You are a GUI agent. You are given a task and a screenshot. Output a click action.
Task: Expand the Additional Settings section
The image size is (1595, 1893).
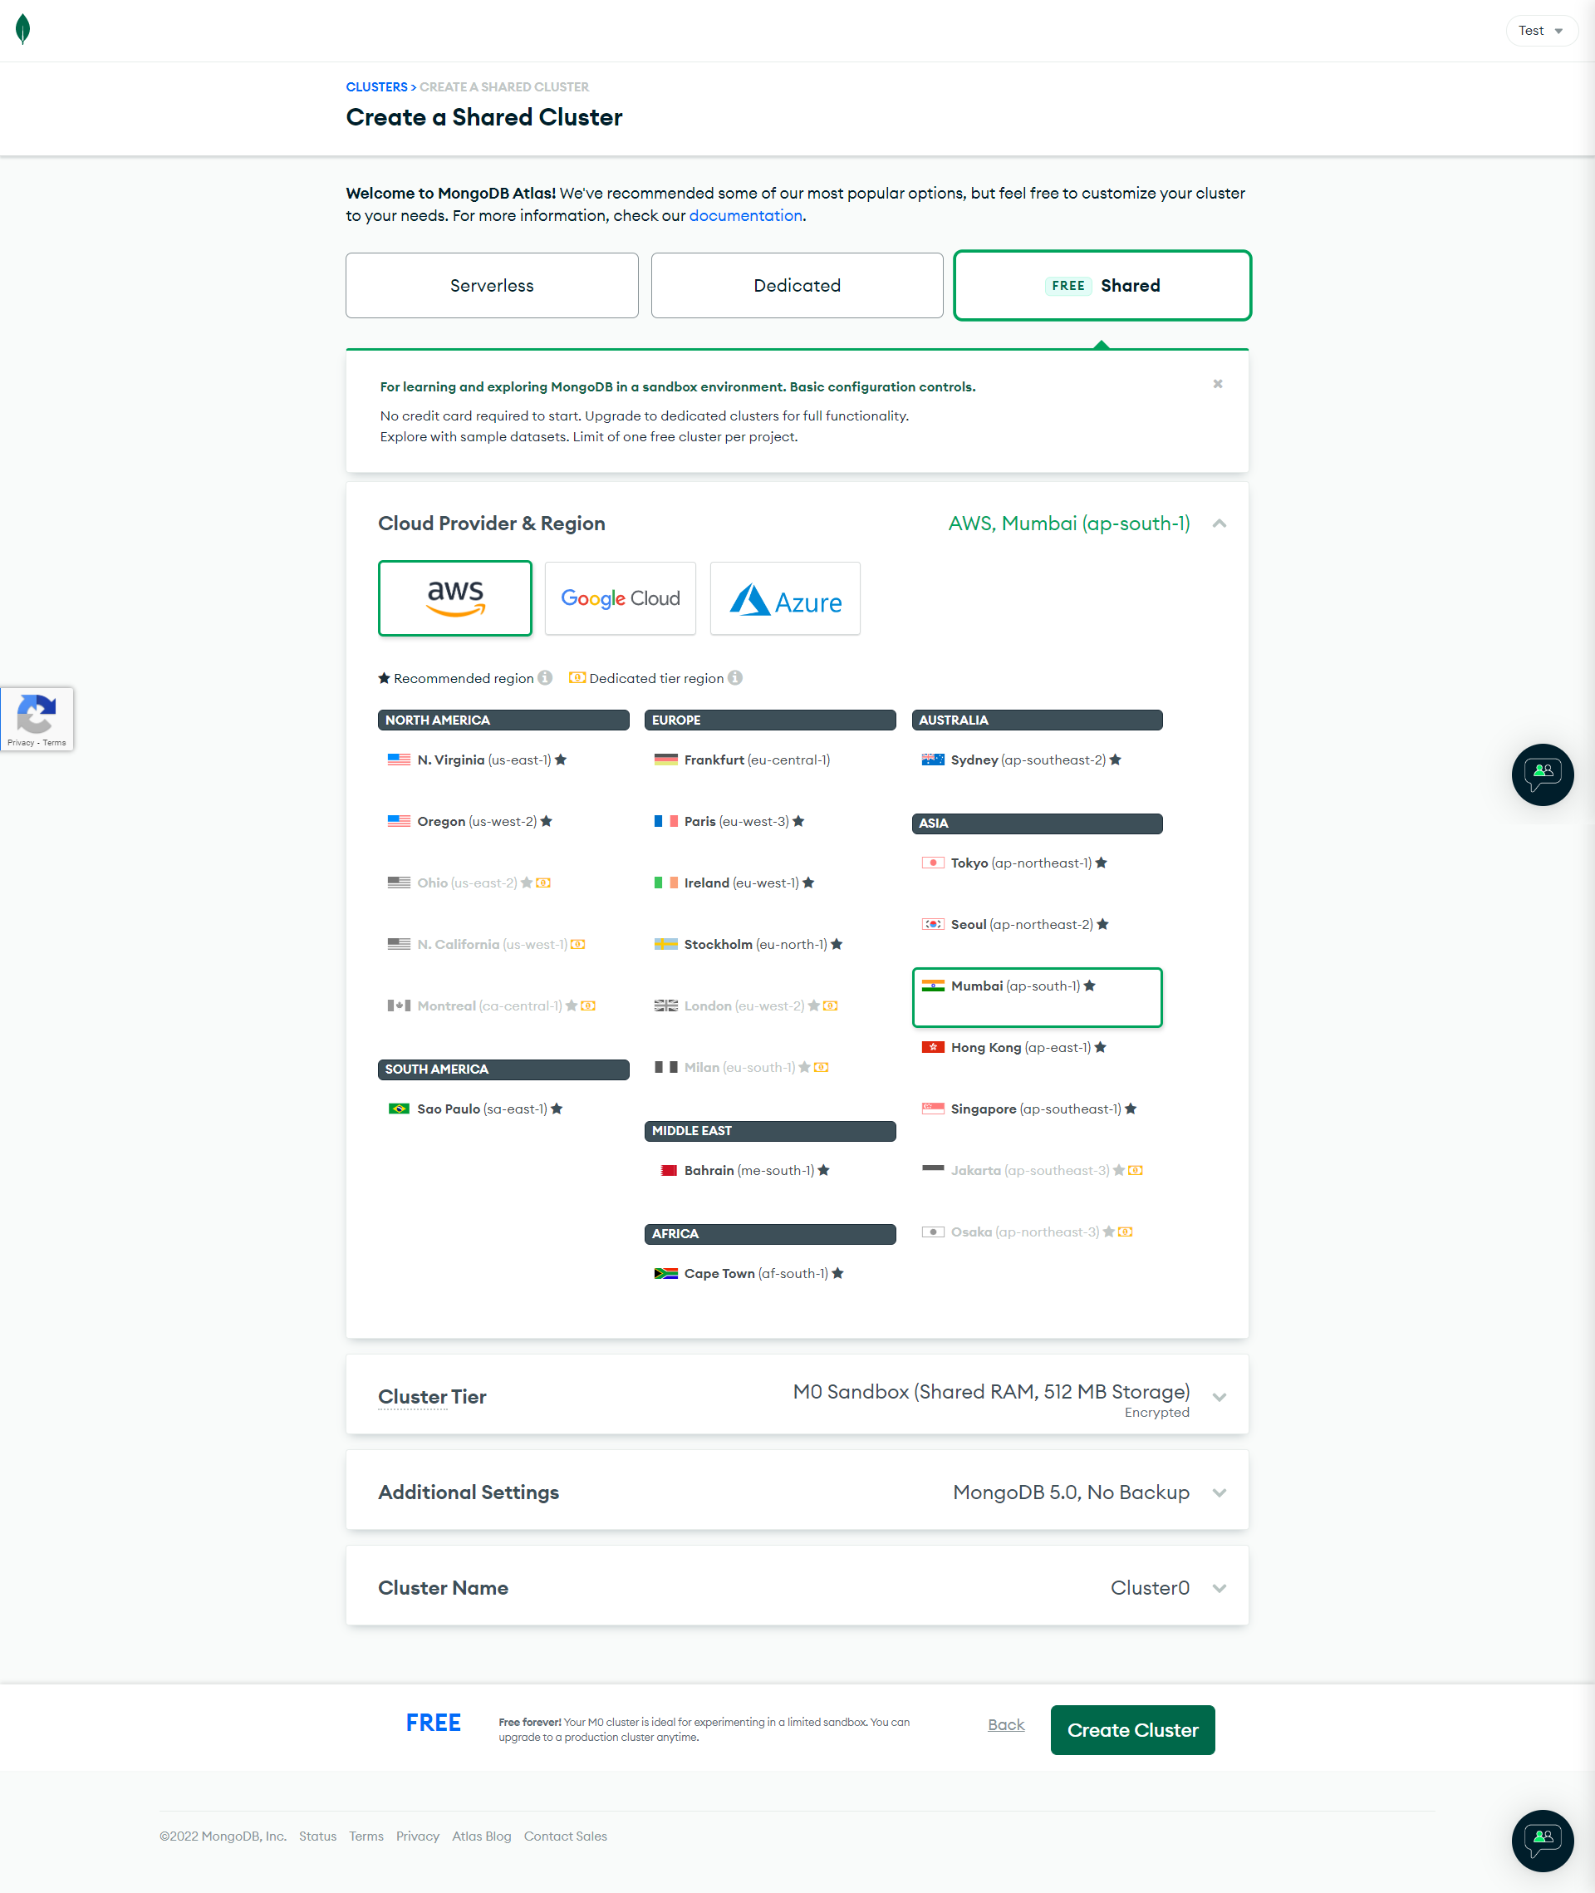coord(1219,1492)
